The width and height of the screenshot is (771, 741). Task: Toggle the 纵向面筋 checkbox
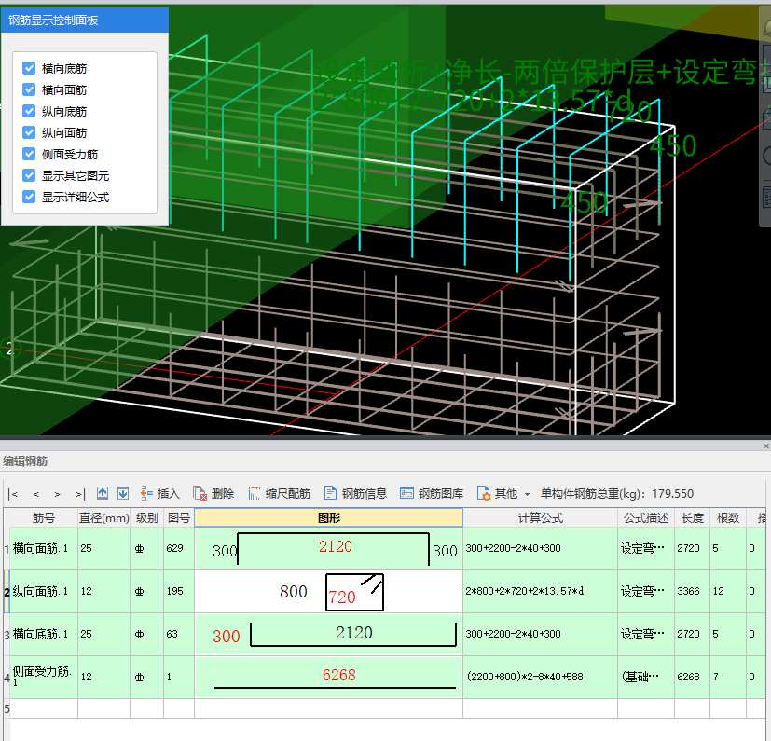29,133
